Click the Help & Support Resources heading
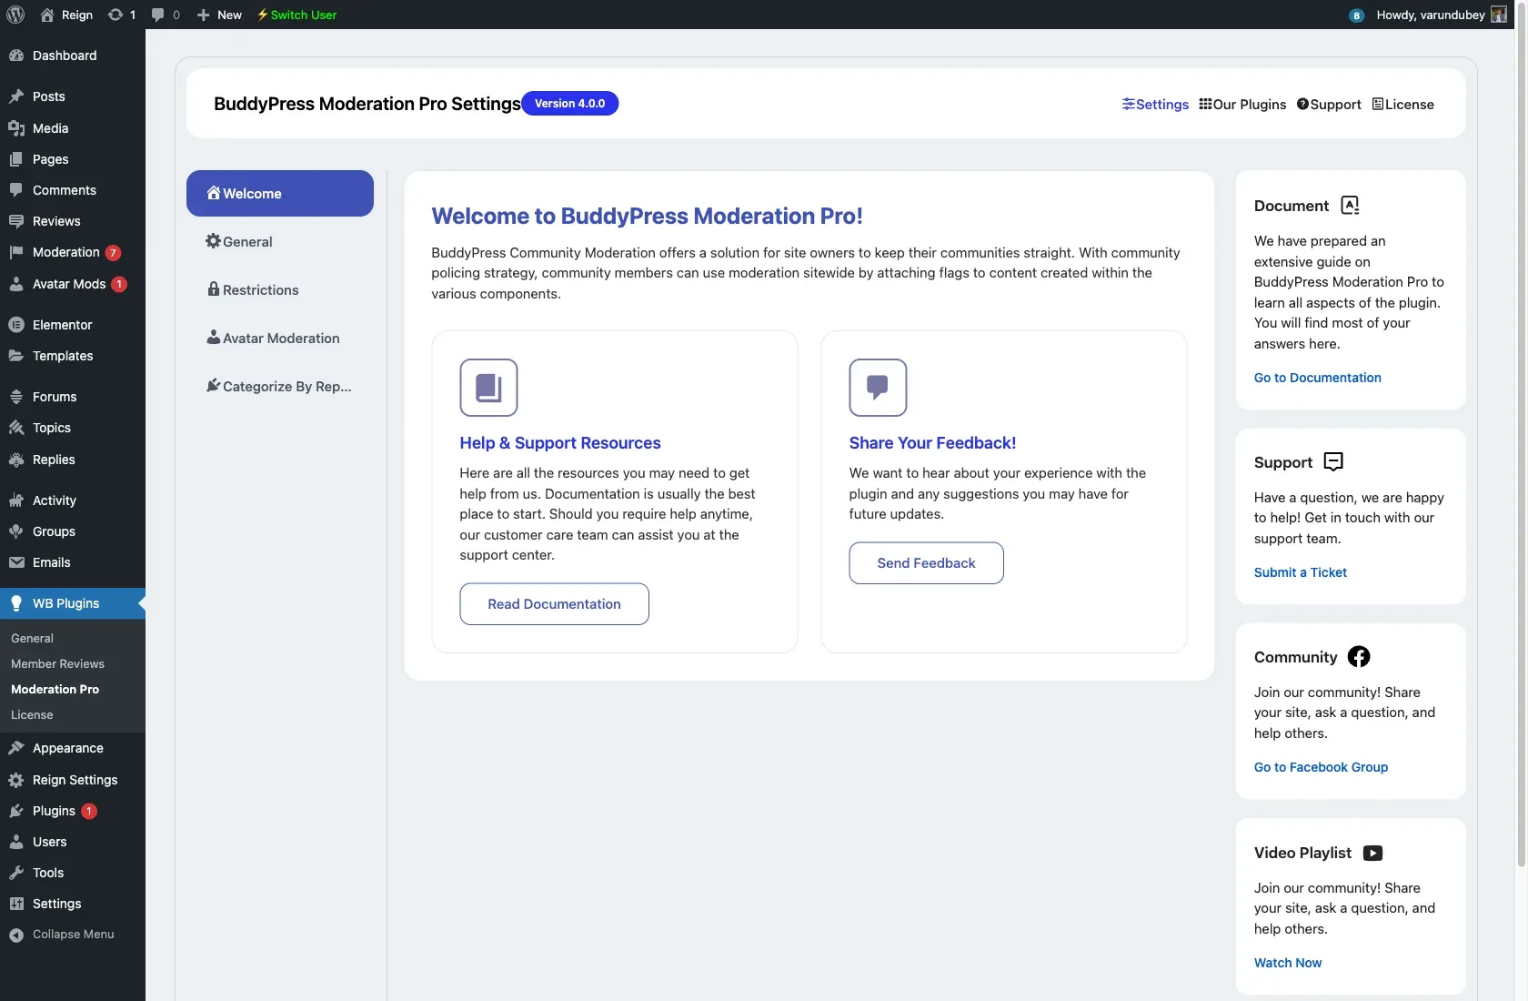Viewport: 1528px width, 1001px height. 560,443
